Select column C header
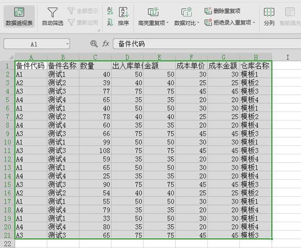301x248 pixels. click(95, 57)
